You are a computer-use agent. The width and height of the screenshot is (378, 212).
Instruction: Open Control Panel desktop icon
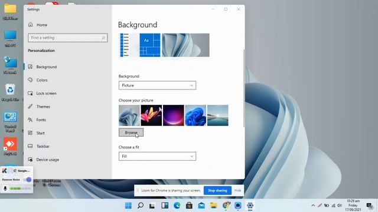[10, 117]
